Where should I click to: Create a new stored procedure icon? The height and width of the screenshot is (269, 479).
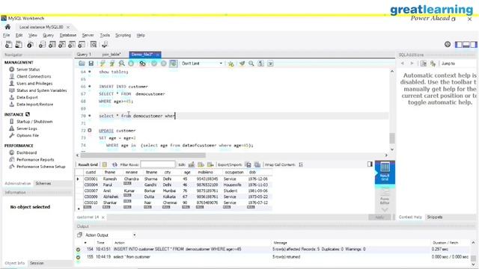click(72, 45)
